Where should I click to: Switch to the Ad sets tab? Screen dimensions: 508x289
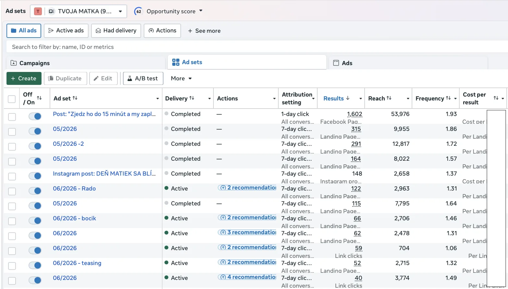(x=247, y=62)
